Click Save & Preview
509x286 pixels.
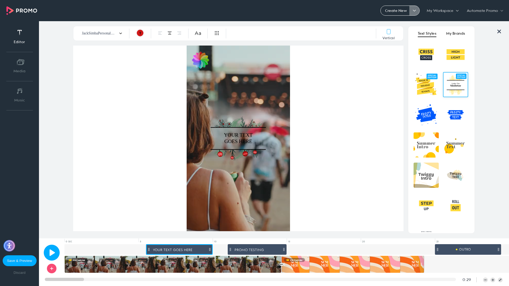[20, 261]
